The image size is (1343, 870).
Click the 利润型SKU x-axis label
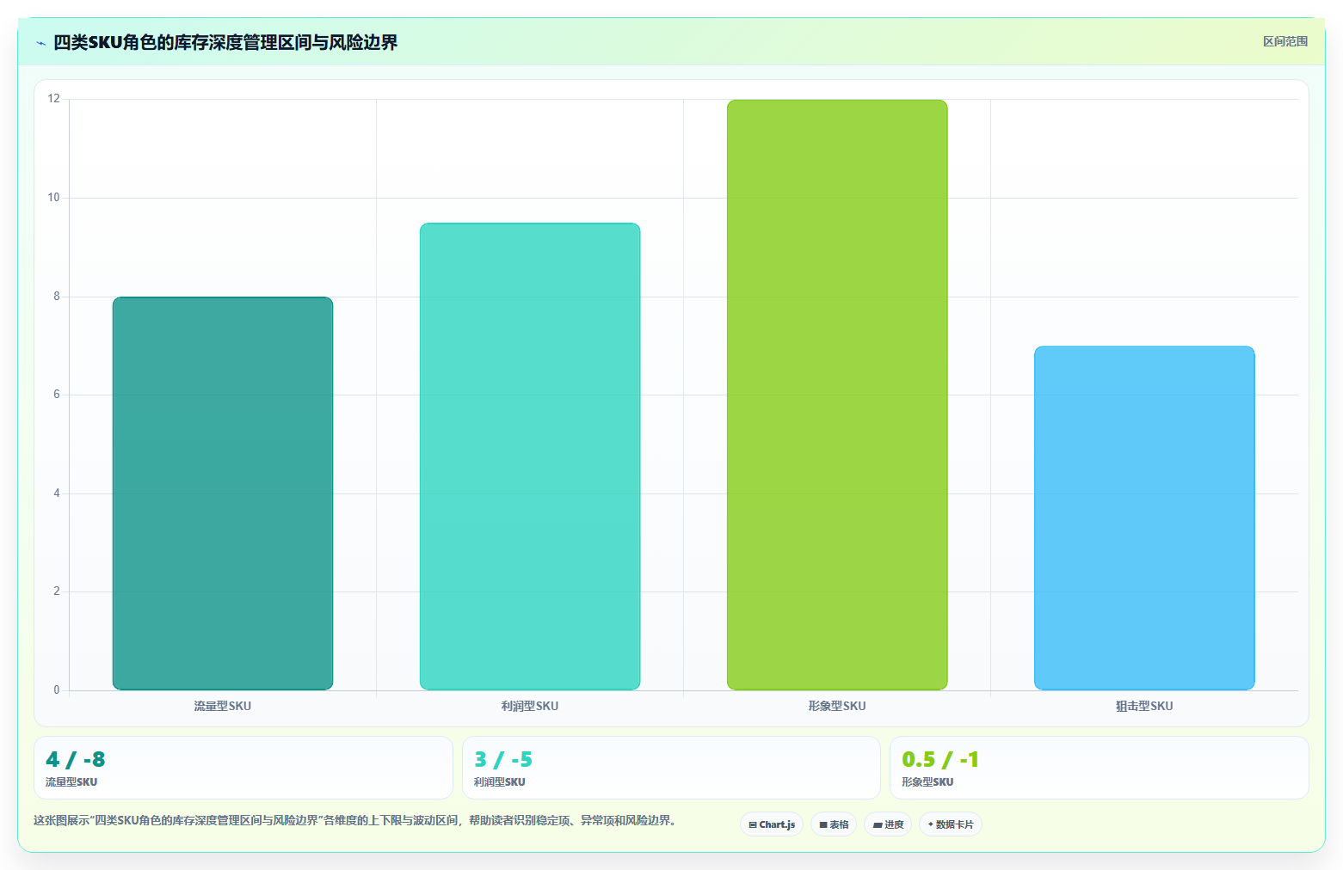point(530,706)
